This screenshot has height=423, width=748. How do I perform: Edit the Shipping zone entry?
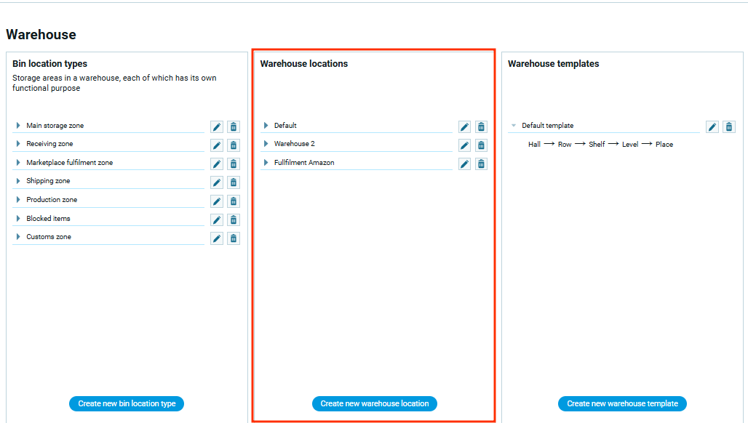(x=217, y=182)
